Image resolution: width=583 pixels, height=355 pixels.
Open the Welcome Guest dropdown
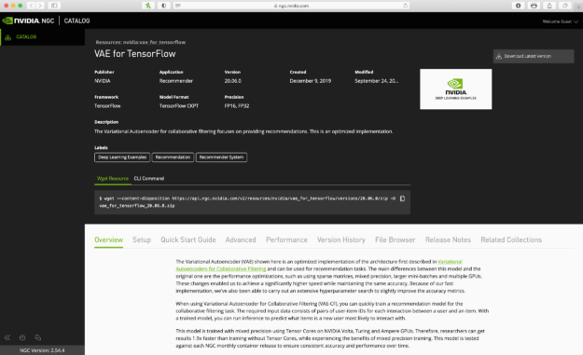click(x=561, y=21)
